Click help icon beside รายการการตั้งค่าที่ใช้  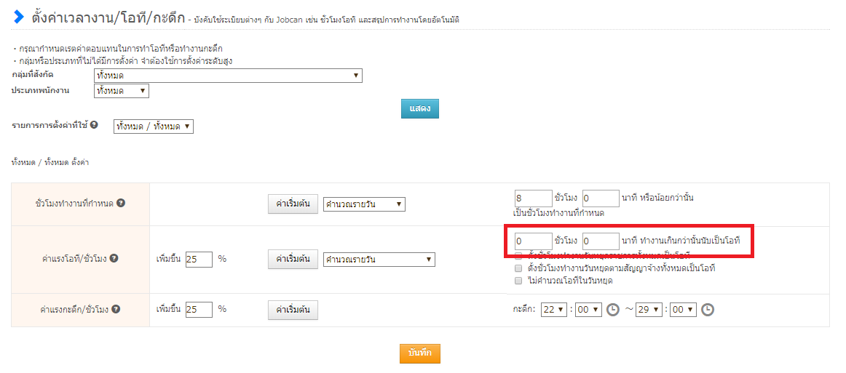(95, 125)
